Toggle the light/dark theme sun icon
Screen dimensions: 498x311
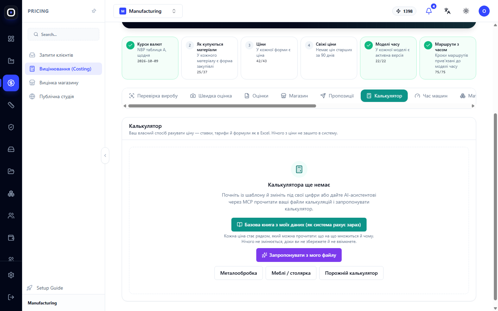466,11
